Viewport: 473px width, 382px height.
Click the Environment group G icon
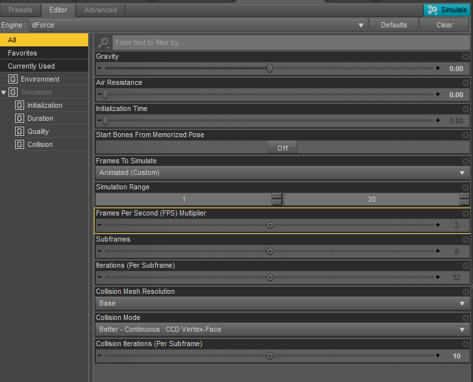pos(12,79)
